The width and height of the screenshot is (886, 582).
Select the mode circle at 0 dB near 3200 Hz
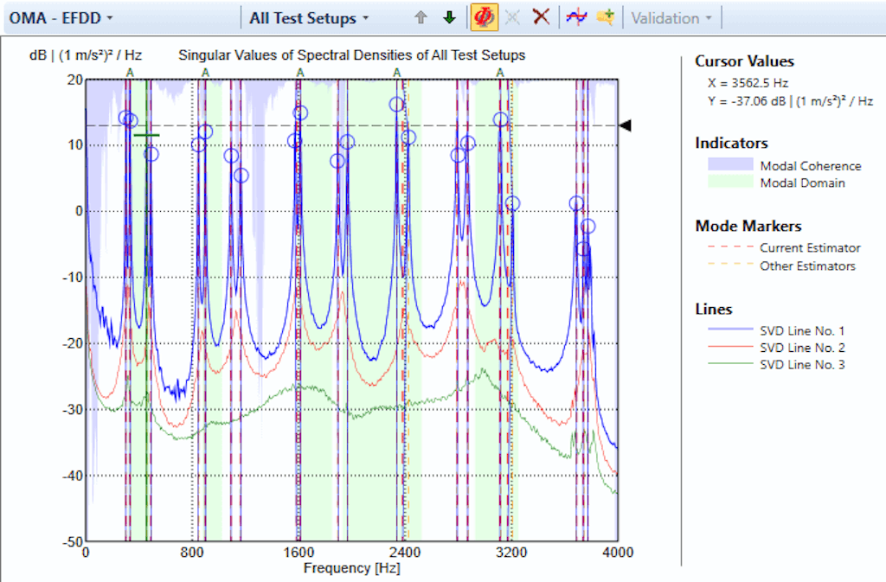(x=512, y=204)
